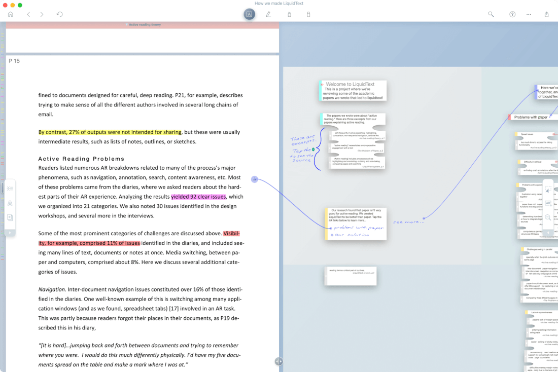Click the 'See more...' handwritten link
This screenshot has height=372, width=558.
408,222
